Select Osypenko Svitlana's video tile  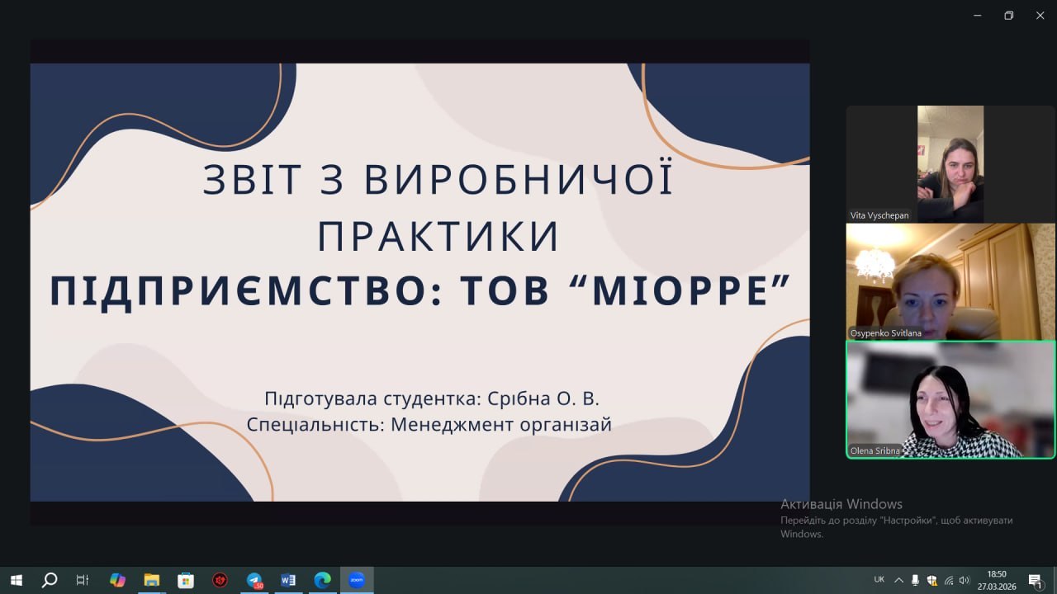pos(950,281)
